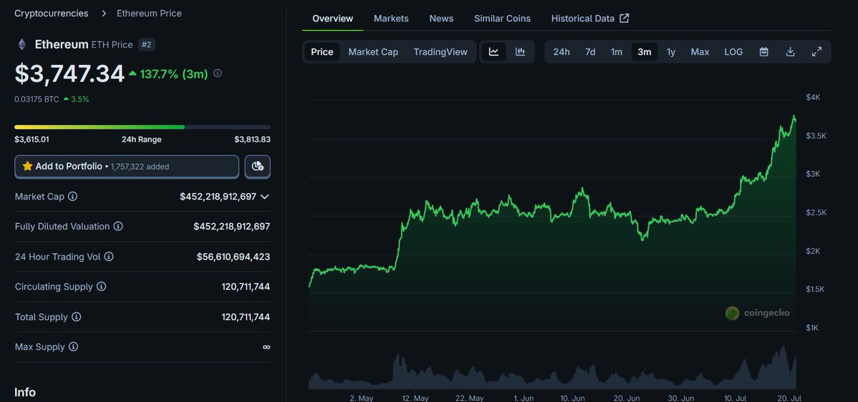Click the Ethereum diamond logo icon

(21, 44)
